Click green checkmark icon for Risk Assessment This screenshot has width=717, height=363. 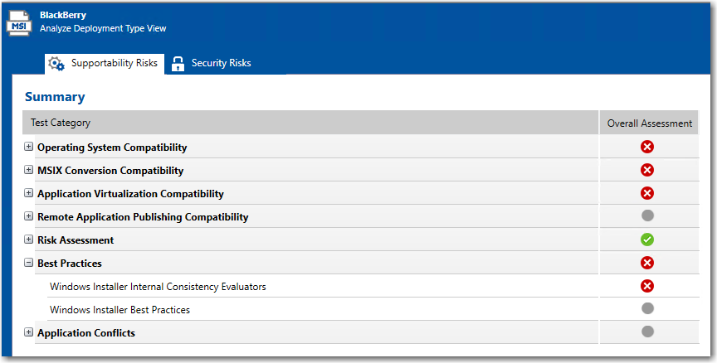648,240
